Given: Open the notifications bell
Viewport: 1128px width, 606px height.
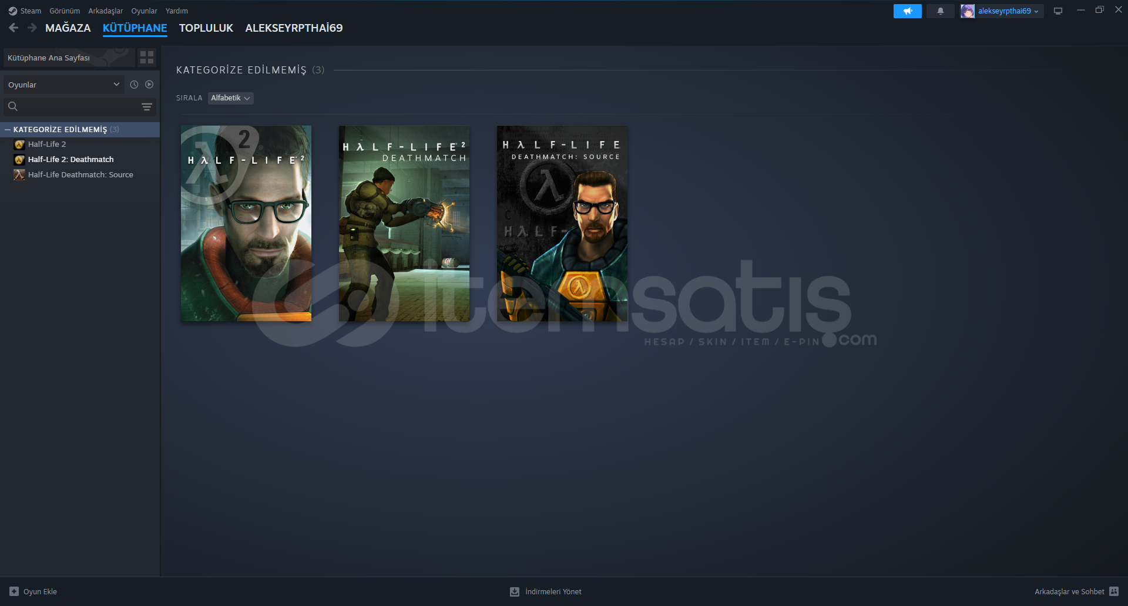Looking at the screenshot, I should point(940,11).
